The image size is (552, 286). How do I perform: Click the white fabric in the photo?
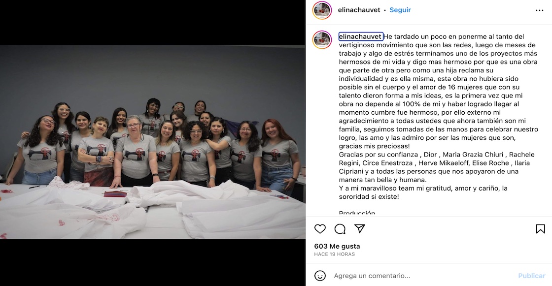pos(151,211)
